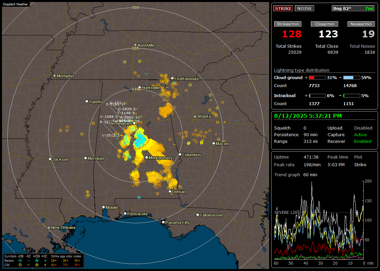Click the Bng 82° bearing readout
The width and height of the screenshot is (380, 271).
coord(353,8)
